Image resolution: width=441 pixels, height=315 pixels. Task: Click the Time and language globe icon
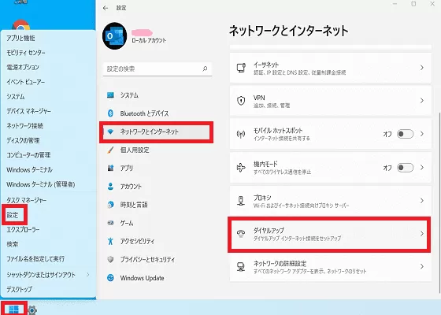pos(110,205)
